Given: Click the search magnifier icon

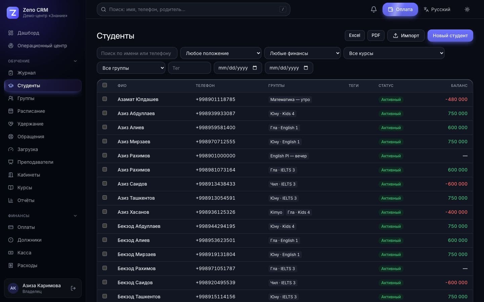Looking at the screenshot, I should point(104,9).
